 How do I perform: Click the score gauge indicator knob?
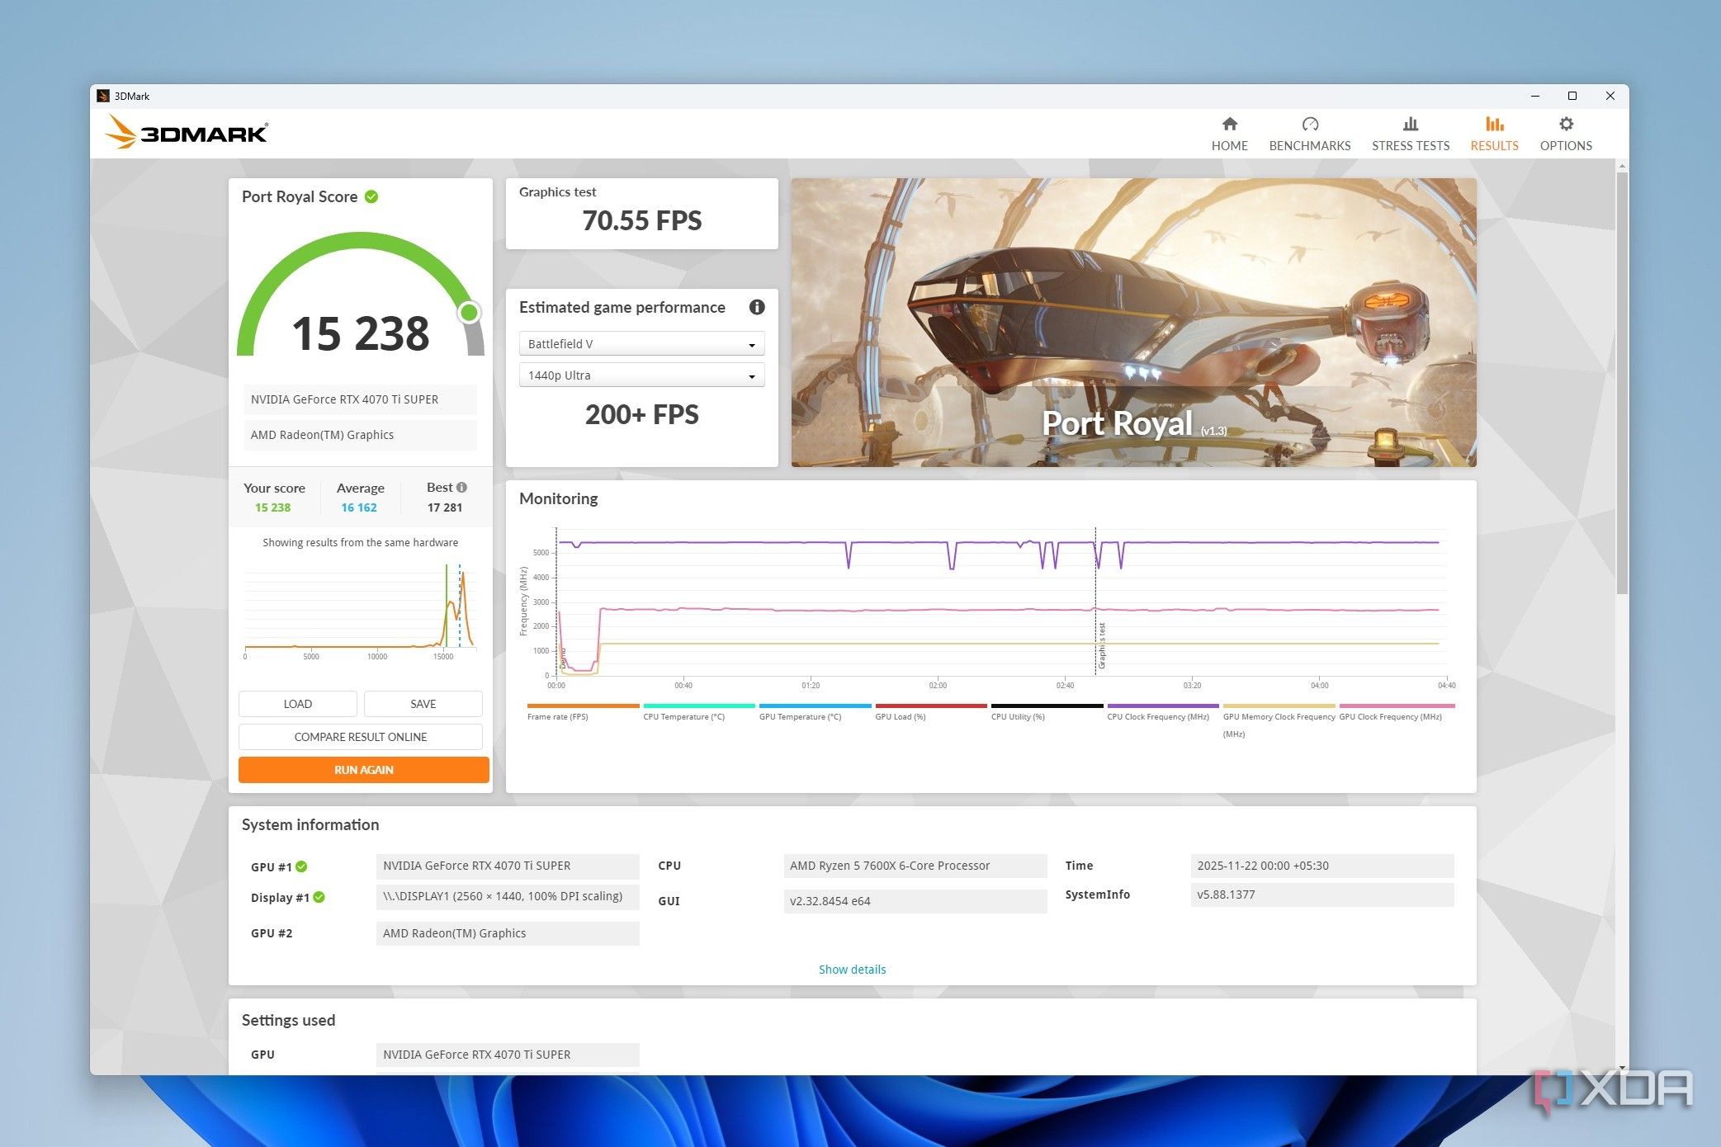(469, 312)
